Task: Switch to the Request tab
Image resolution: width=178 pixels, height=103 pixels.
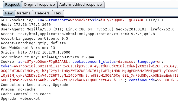Action: [x=12, y=5]
